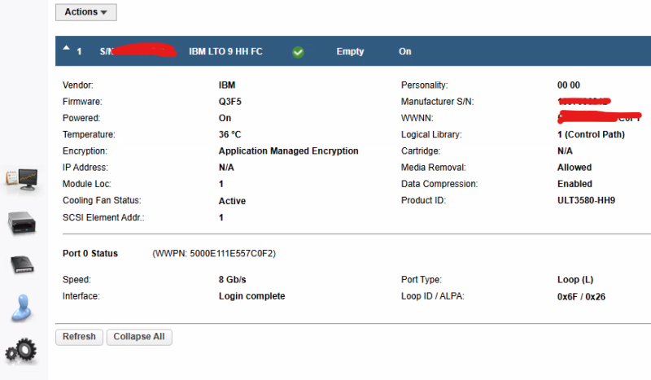
Task: Select firmware value Q3F5
Action: (230, 102)
